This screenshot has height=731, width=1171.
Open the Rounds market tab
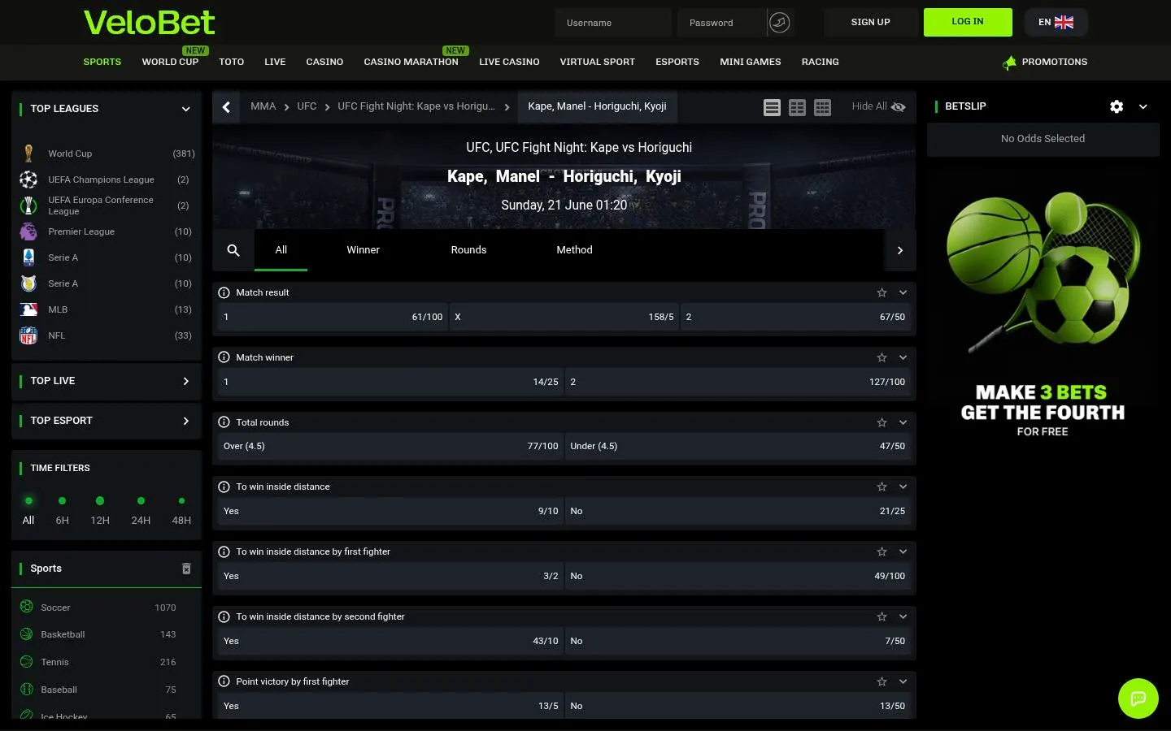tap(468, 250)
